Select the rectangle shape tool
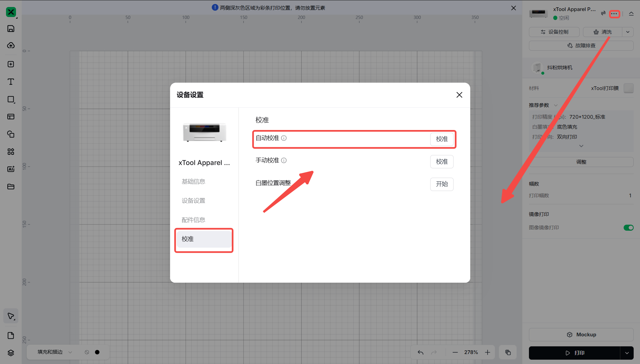The image size is (640, 364). point(11,99)
